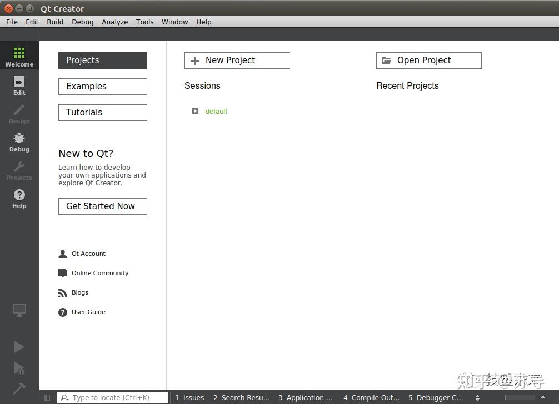The width and height of the screenshot is (559, 404).
Task: Click the Online Community chat icon
Action: tap(63, 274)
